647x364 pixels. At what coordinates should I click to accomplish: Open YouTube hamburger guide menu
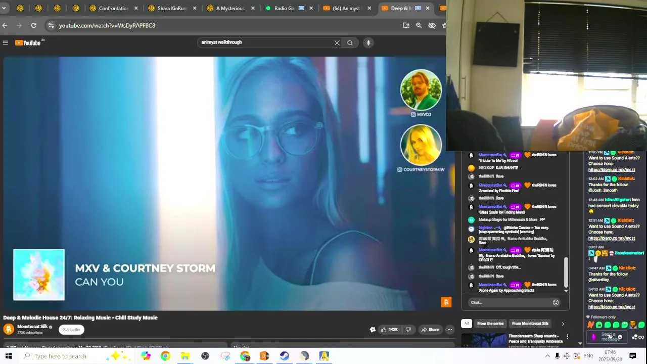coord(6,43)
